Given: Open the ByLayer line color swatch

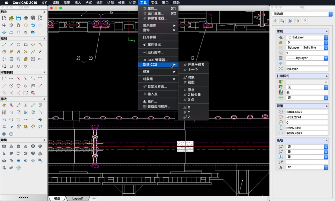Looking at the screenshot, I should (x=306, y=58).
